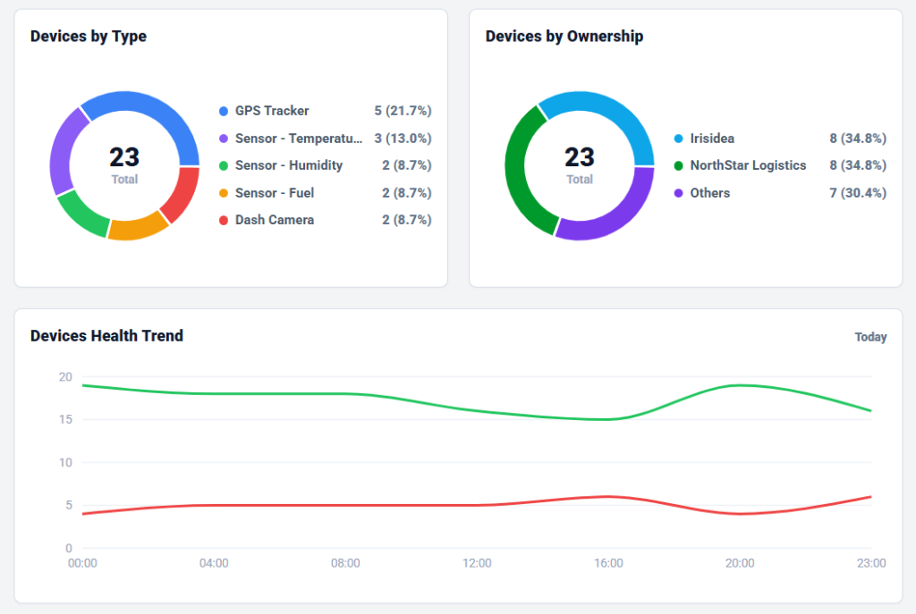
Task: Click the 7 (30.4%) value
Action: click(858, 193)
